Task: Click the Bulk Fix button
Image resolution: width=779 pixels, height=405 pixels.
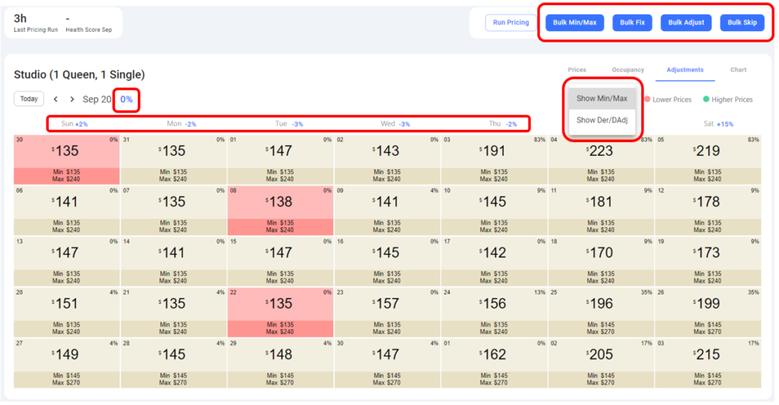Action: point(632,22)
